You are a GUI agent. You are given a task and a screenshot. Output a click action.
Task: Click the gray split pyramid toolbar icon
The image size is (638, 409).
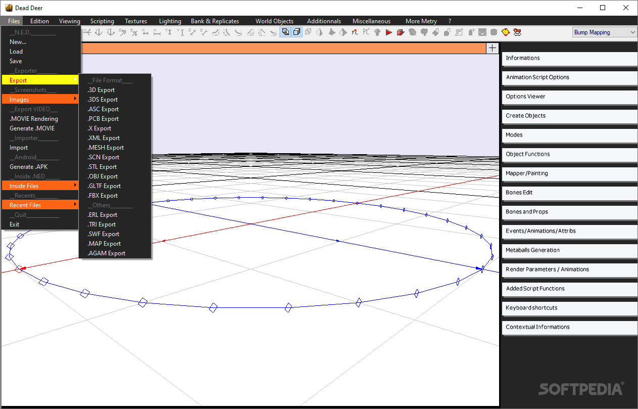[x=319, y=32]
